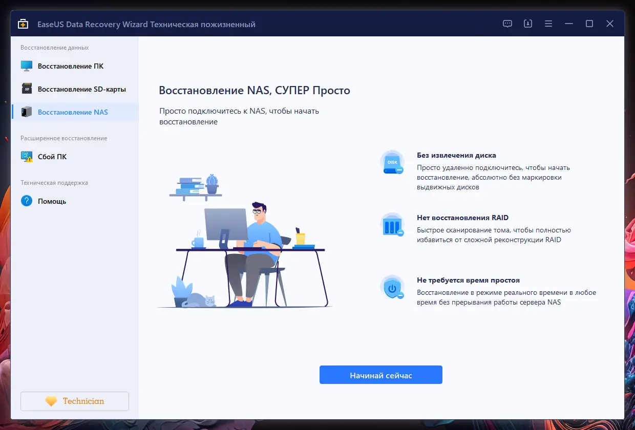
Task: Click the DISK icon beside Без извлечения диска
Action: tap(392, 162)
